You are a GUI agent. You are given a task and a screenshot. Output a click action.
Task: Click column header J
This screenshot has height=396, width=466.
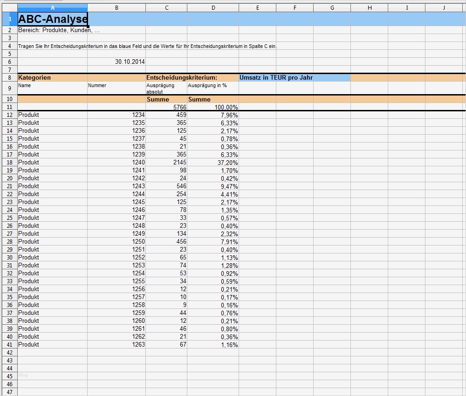[444, 8]
